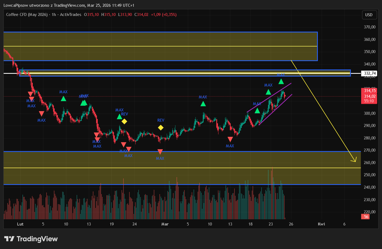The width and height of the screenshot is (382, 249).
Task: Click the 270,00 price axis label
Action: pos(369,150)
